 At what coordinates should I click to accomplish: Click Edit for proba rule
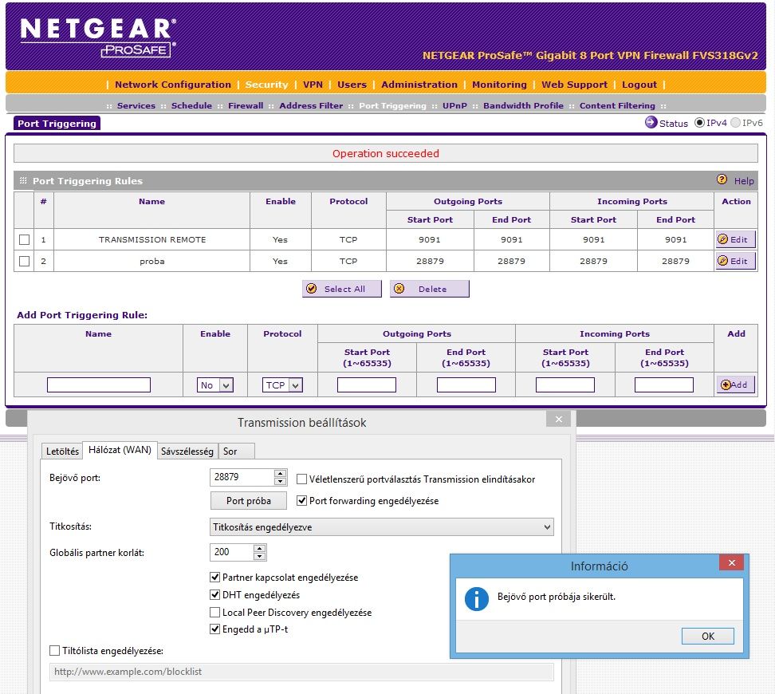[x=735, y=261]
